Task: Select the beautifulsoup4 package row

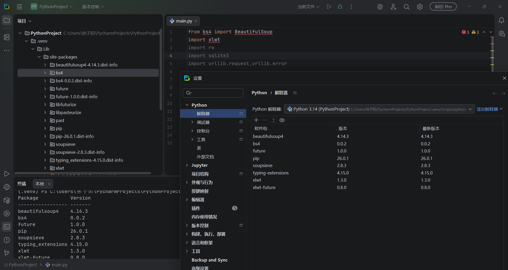Action: [377, 136]
